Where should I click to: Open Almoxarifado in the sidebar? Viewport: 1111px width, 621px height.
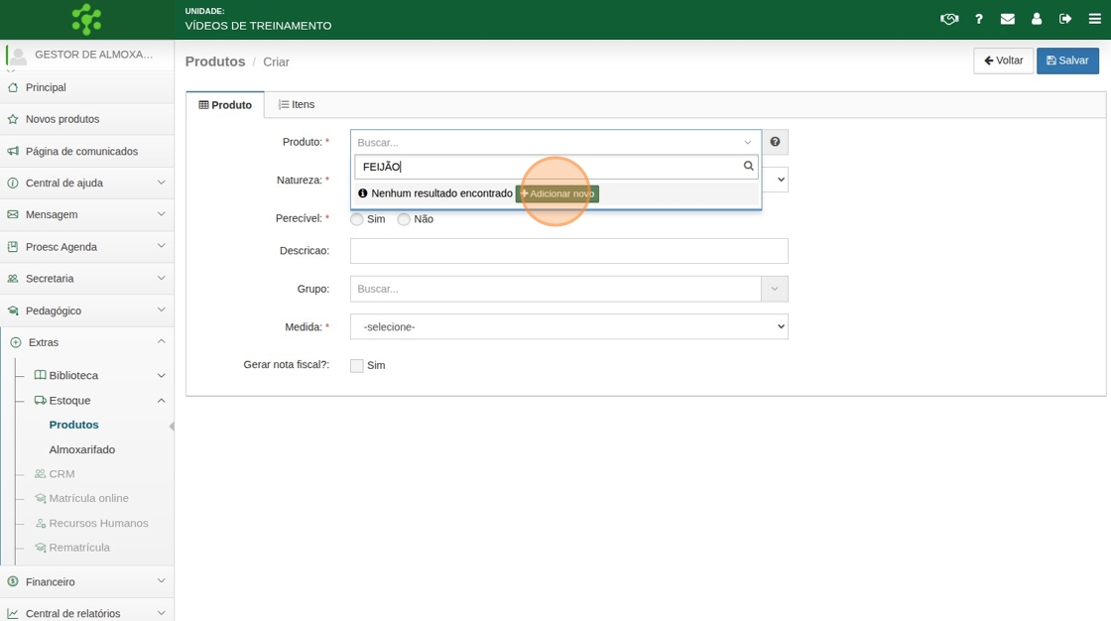[x=82, y=449]
